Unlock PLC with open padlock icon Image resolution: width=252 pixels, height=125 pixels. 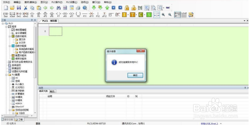click(x=134, y=8)
